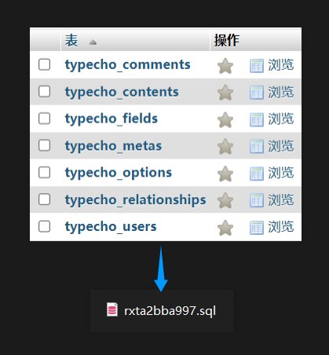Favorite typecho_users with its star icon
The width and height of the screenshot is (329, 355).
[x=225, y=228]
